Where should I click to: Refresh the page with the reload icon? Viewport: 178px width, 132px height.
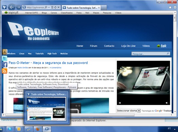[55, 7]
